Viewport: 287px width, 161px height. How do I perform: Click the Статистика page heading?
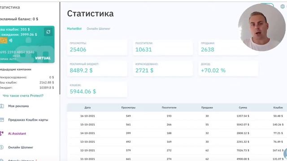coord(90,13)
